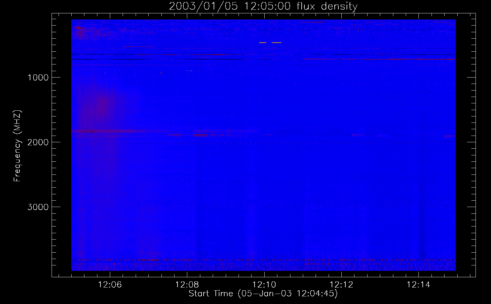491x304 pixels.
Task: Click the "Frequency (MHZ)" axis label
Action: point(17,146)
